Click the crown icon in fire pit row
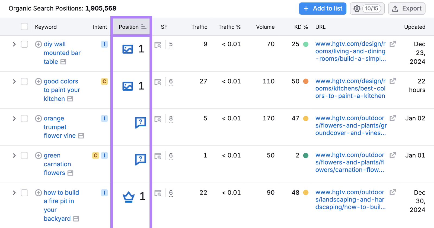 point(129,197)
